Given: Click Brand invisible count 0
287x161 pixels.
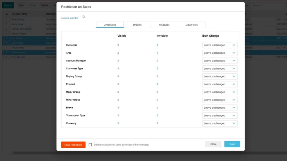Looking at the screenshot, I should coord(157,108).
